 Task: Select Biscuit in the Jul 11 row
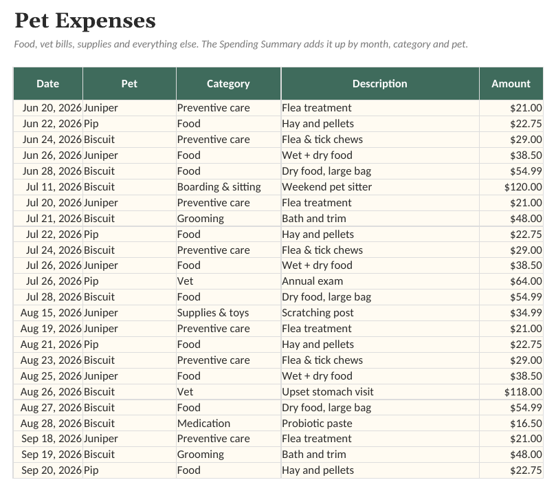pyautogui.click(x=129, y=187)
